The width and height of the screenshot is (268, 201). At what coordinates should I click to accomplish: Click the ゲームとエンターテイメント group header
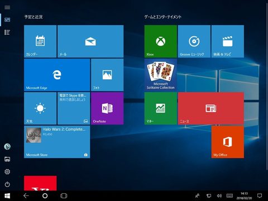[x=163, y=17]
